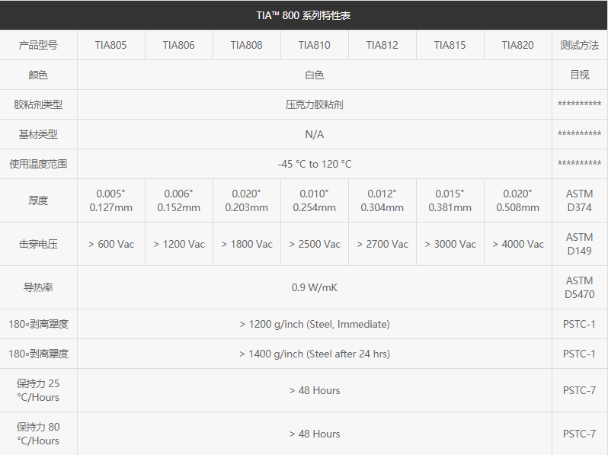
Task: Select the > 4000 Vac cell
Action: click(x=517, y=244)
